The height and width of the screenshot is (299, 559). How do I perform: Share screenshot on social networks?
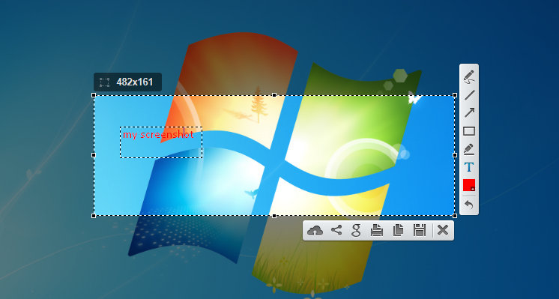(x=336, y=230)
